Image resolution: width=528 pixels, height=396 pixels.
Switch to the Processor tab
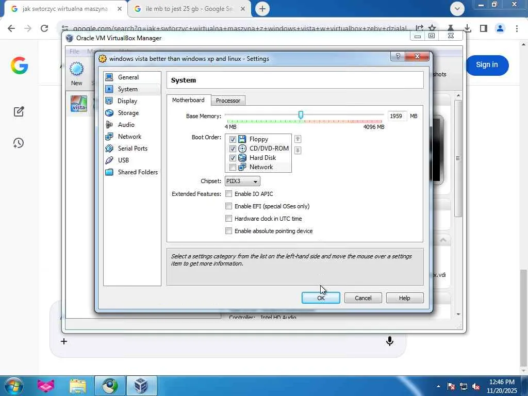(228, 101)
